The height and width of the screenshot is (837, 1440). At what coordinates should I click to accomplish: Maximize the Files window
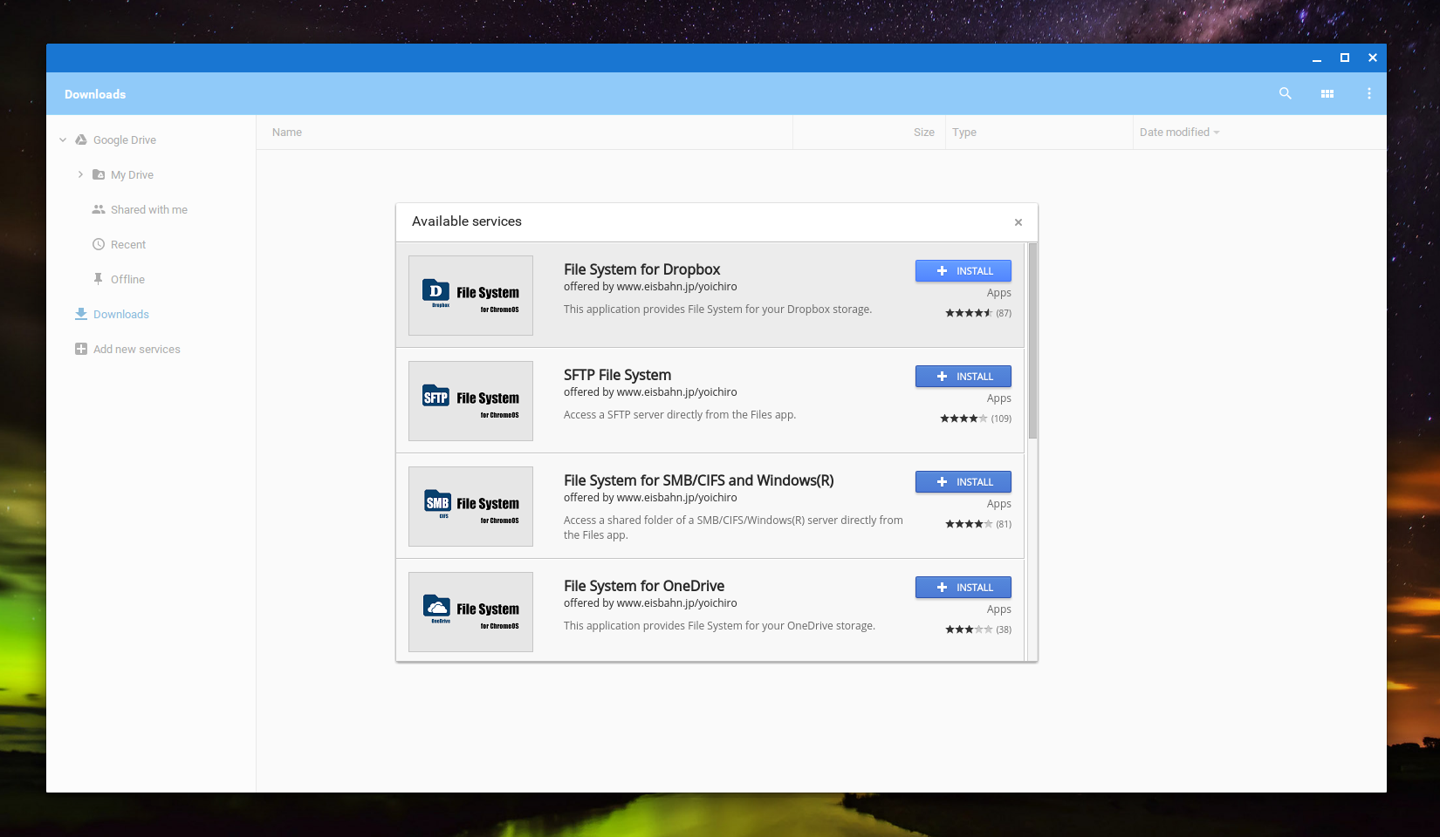point(1344,58)
